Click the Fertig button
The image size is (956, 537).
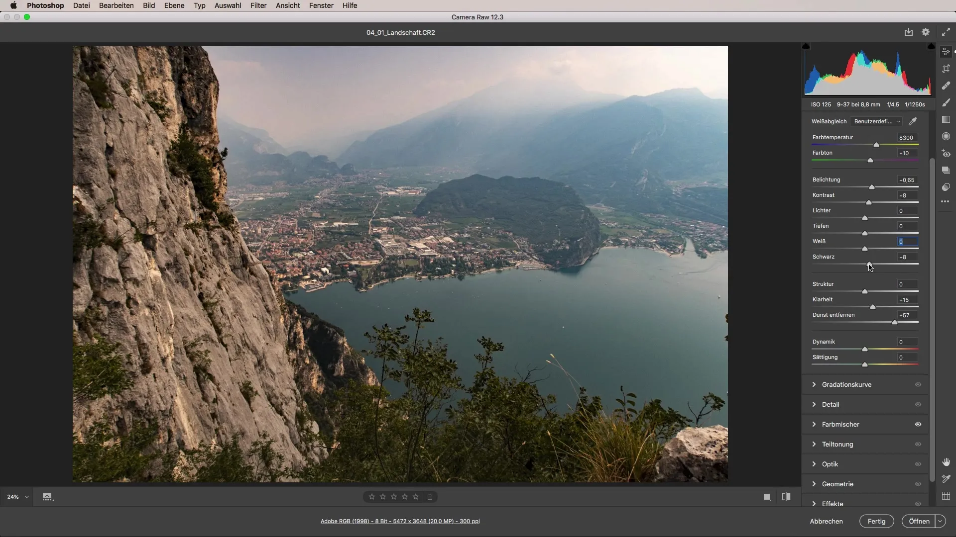tap(876, 521)
